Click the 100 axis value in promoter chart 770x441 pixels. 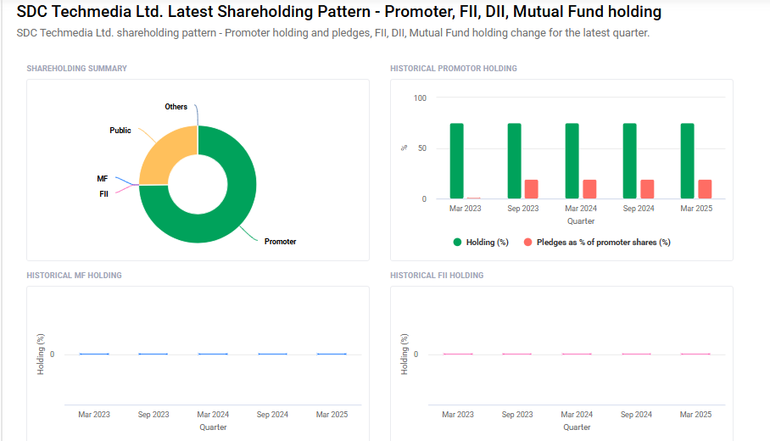(x=420, y=98)
